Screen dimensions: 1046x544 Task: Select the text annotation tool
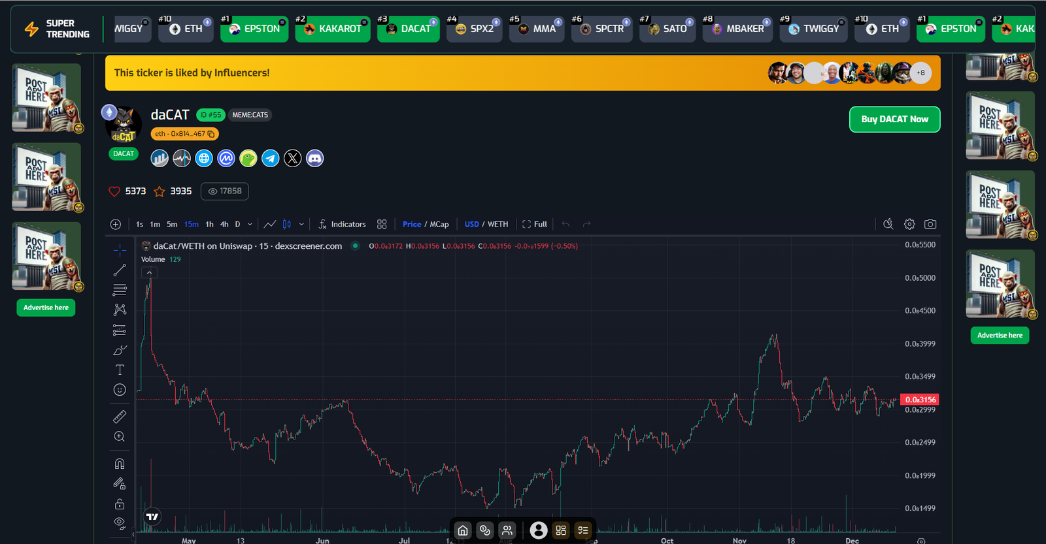point(120,370)
